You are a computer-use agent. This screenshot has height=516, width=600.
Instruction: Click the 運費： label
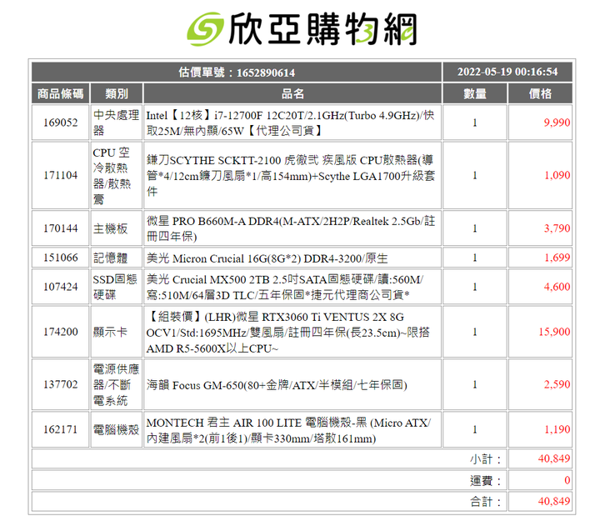pos(486,481)
